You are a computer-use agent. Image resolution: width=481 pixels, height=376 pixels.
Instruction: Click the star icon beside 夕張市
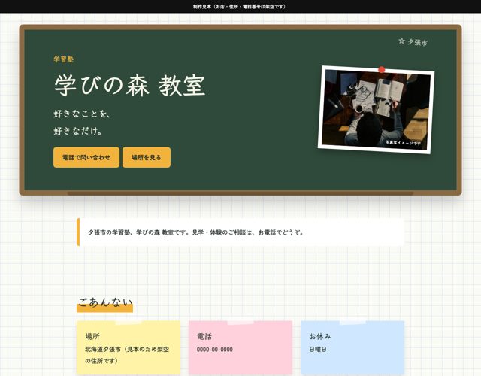[401, 41]
